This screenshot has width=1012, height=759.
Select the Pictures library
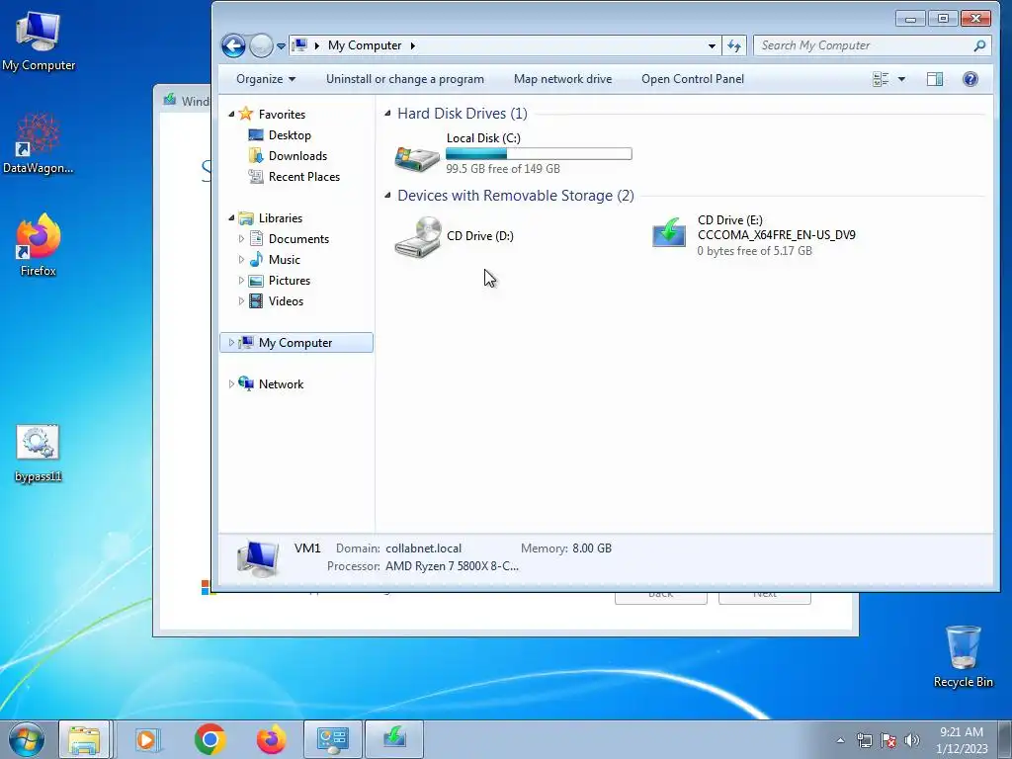click(x=290, y=280)
